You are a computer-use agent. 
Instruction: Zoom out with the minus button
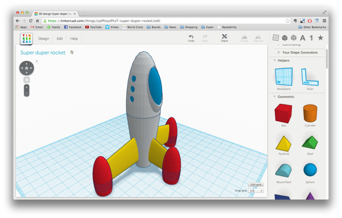[x=27, y=93]
